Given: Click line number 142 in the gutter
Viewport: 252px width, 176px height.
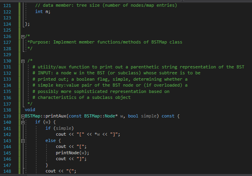Looking at the screenshot, I should pyautogui.click(x=7, y=134).
